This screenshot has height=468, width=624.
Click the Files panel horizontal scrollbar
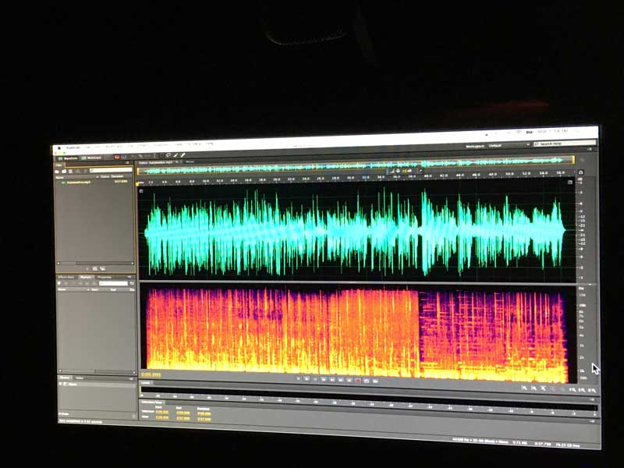(x=95, y=263)
